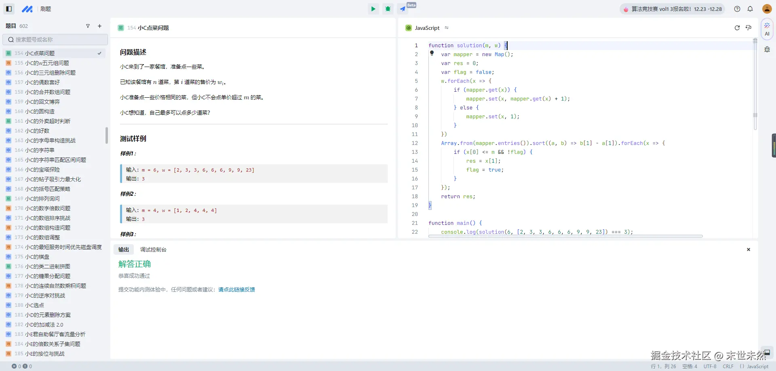
Task: Click the code editor vertical scrollbar
Action: coord(755,85)
